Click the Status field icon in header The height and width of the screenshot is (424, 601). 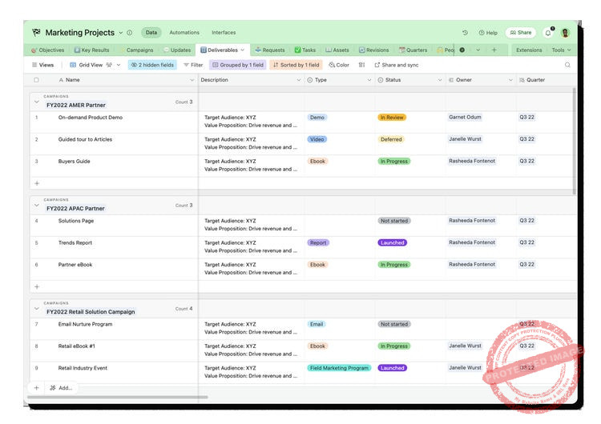tap(380, 80)
